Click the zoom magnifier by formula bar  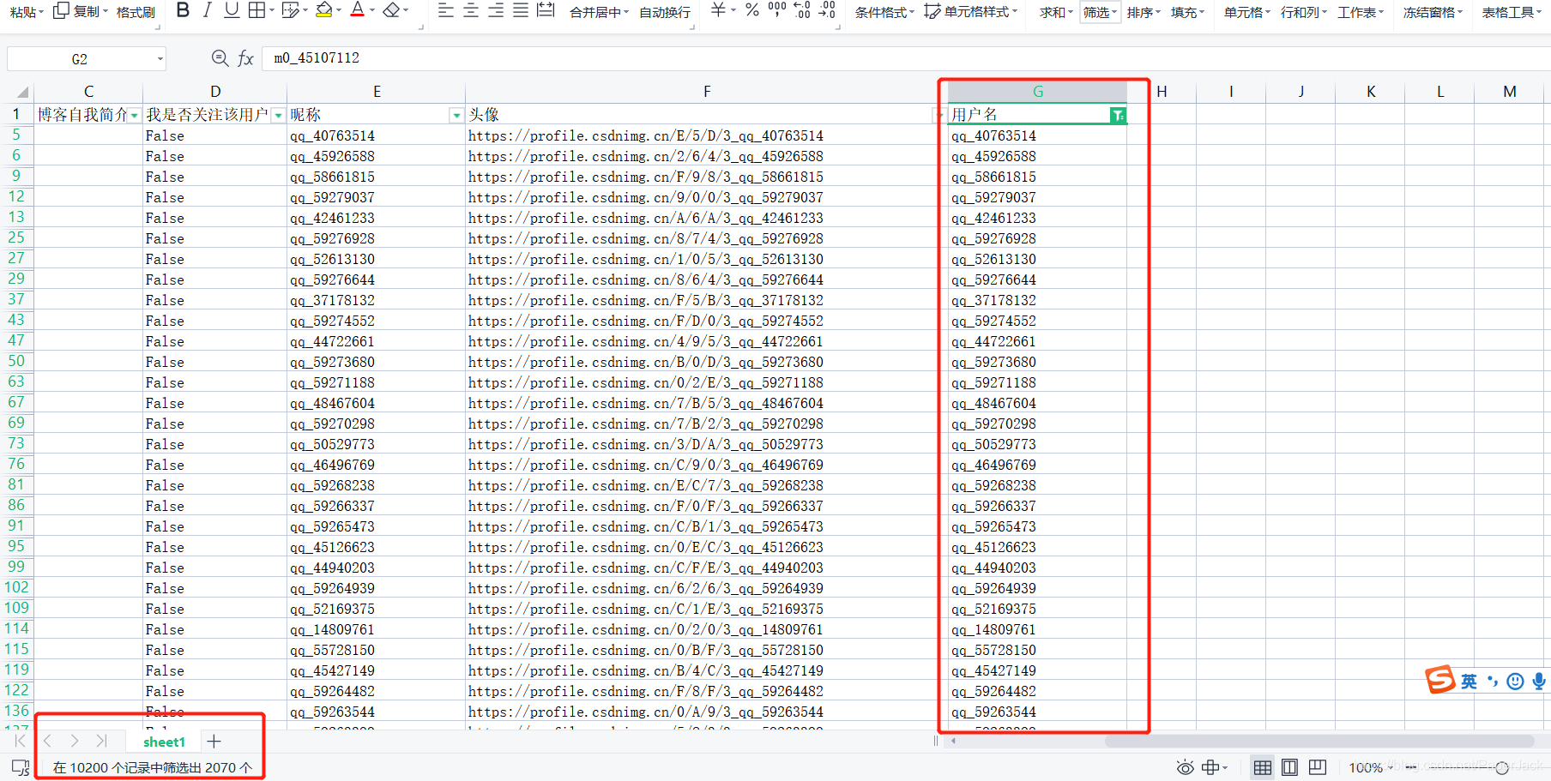(x=220, y=58)
